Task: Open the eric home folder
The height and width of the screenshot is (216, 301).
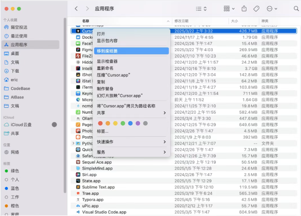Action: tap(30, 80)
